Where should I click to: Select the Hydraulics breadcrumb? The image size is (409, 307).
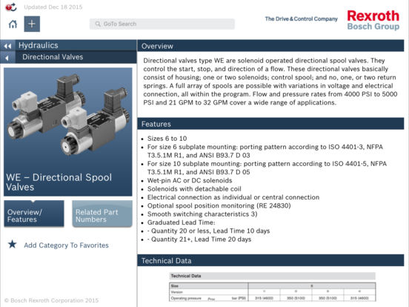[39, 45]
